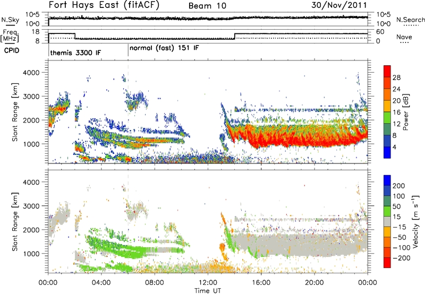Click the '12' power colorbar label
Image resolution: width=425 pixels, height=294 pixels.
[x=396, y=124]
